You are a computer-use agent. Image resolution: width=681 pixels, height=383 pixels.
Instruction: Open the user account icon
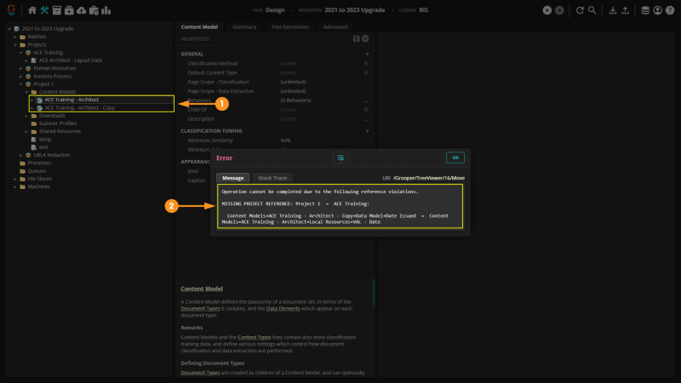[x=657, y=10]
